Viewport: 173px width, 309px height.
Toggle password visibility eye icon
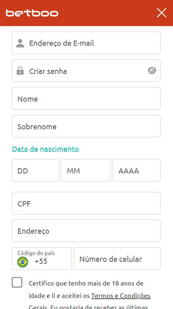[152, 70]
